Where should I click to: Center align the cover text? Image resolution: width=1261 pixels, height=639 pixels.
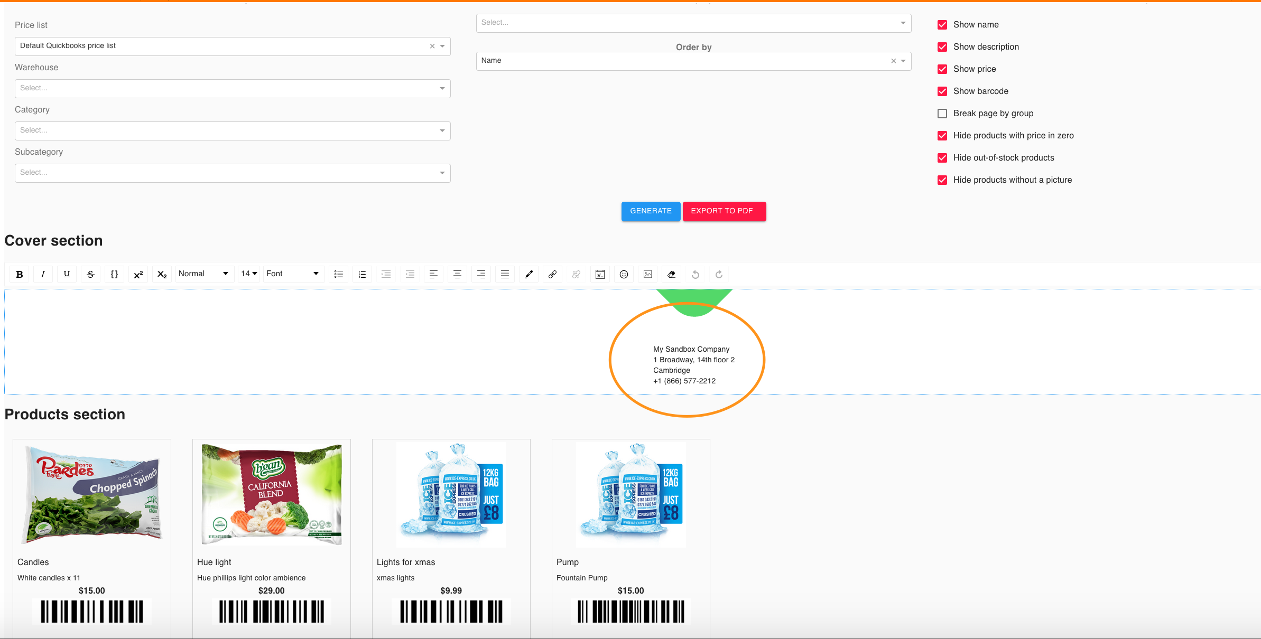(x=457, y=274)
